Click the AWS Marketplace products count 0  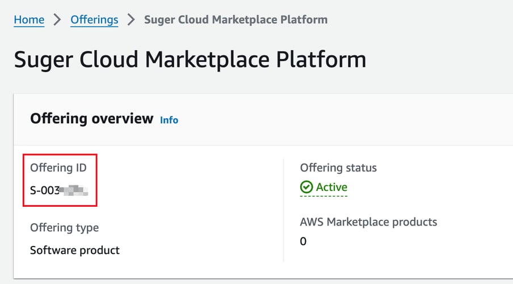303,241
